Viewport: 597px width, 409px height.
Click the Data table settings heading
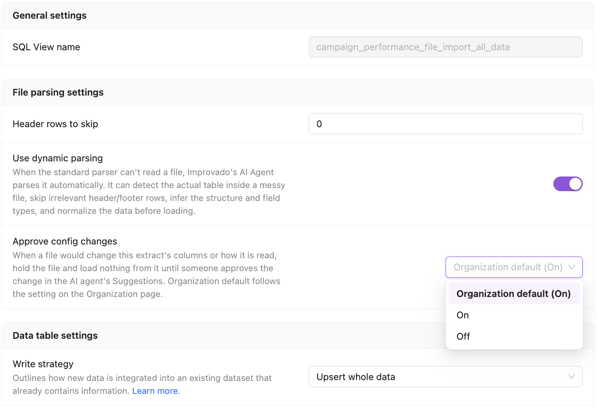(x=55, y=336)
